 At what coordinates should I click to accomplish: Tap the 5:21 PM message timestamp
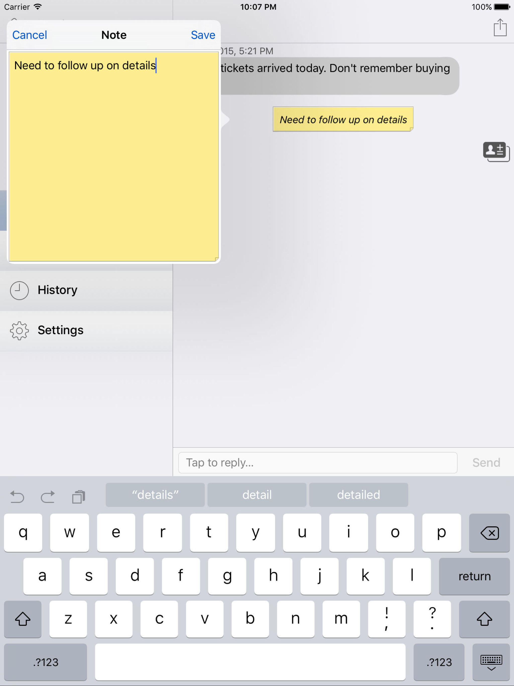247,51
